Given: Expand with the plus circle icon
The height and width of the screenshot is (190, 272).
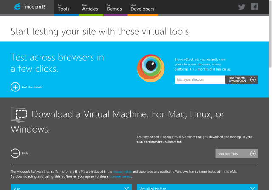Looking at the screenshot, I should 15,87.
